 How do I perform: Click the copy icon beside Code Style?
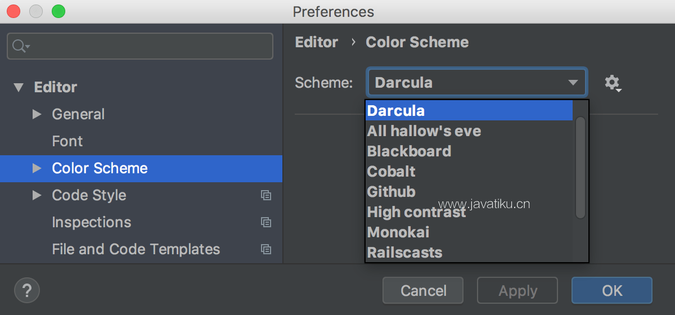[266, 195]
